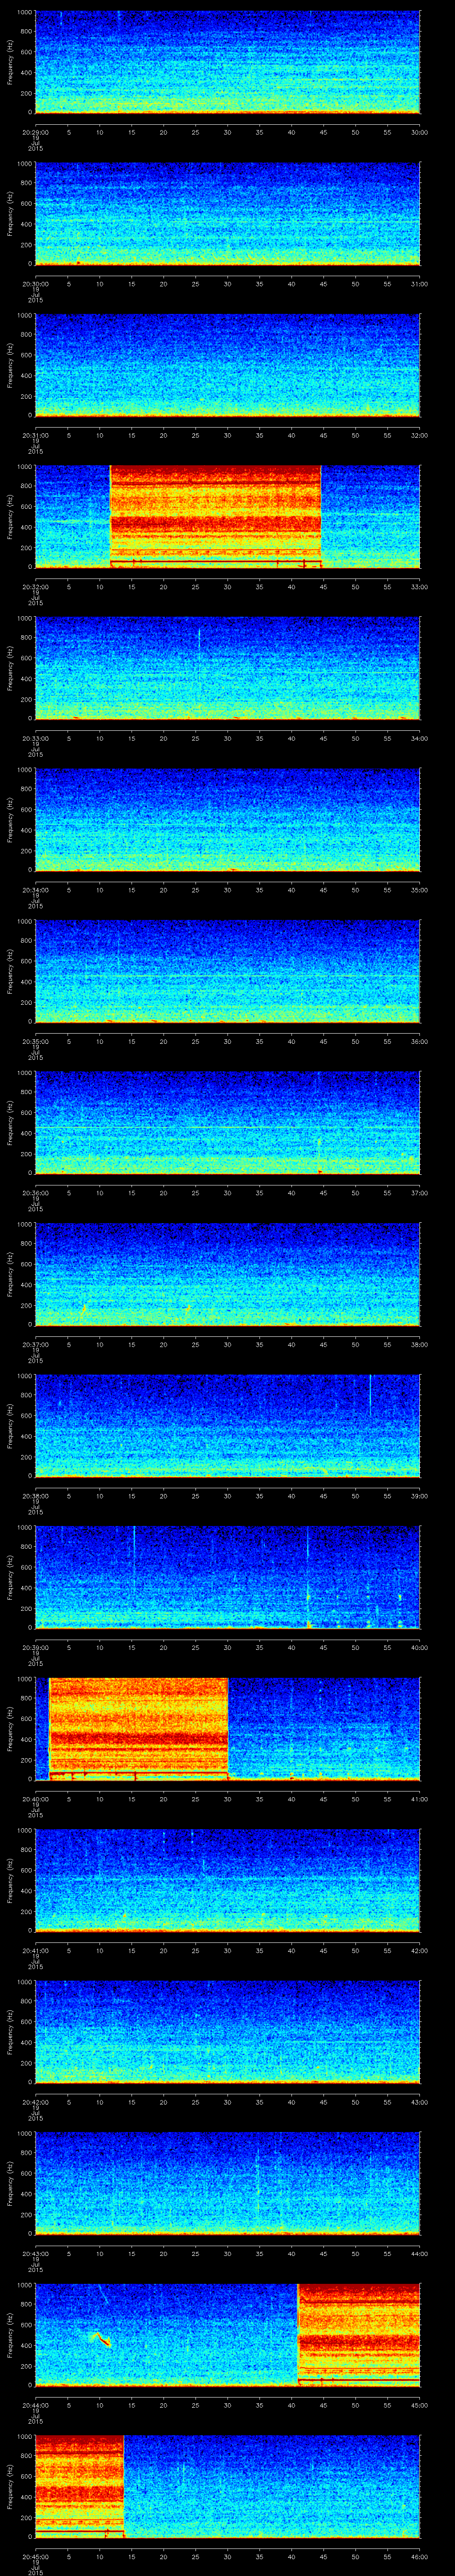Select the noise burst starting at 41s in the 20:44:00 spectrogram
The height and width of the screenshot is (2576, 455).
pyautogui.click(x=359, y=2334)
